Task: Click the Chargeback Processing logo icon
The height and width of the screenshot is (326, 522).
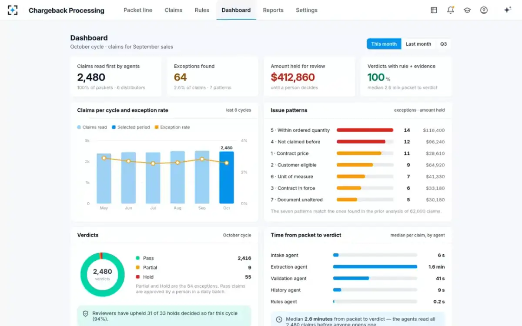Action: [x=13, y=10]
